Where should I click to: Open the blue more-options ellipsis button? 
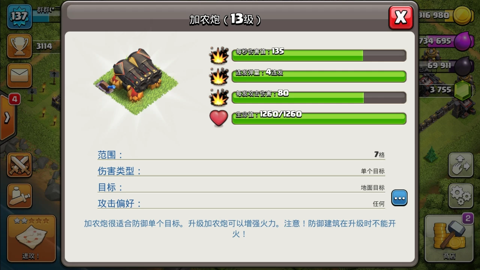[399, 198]
